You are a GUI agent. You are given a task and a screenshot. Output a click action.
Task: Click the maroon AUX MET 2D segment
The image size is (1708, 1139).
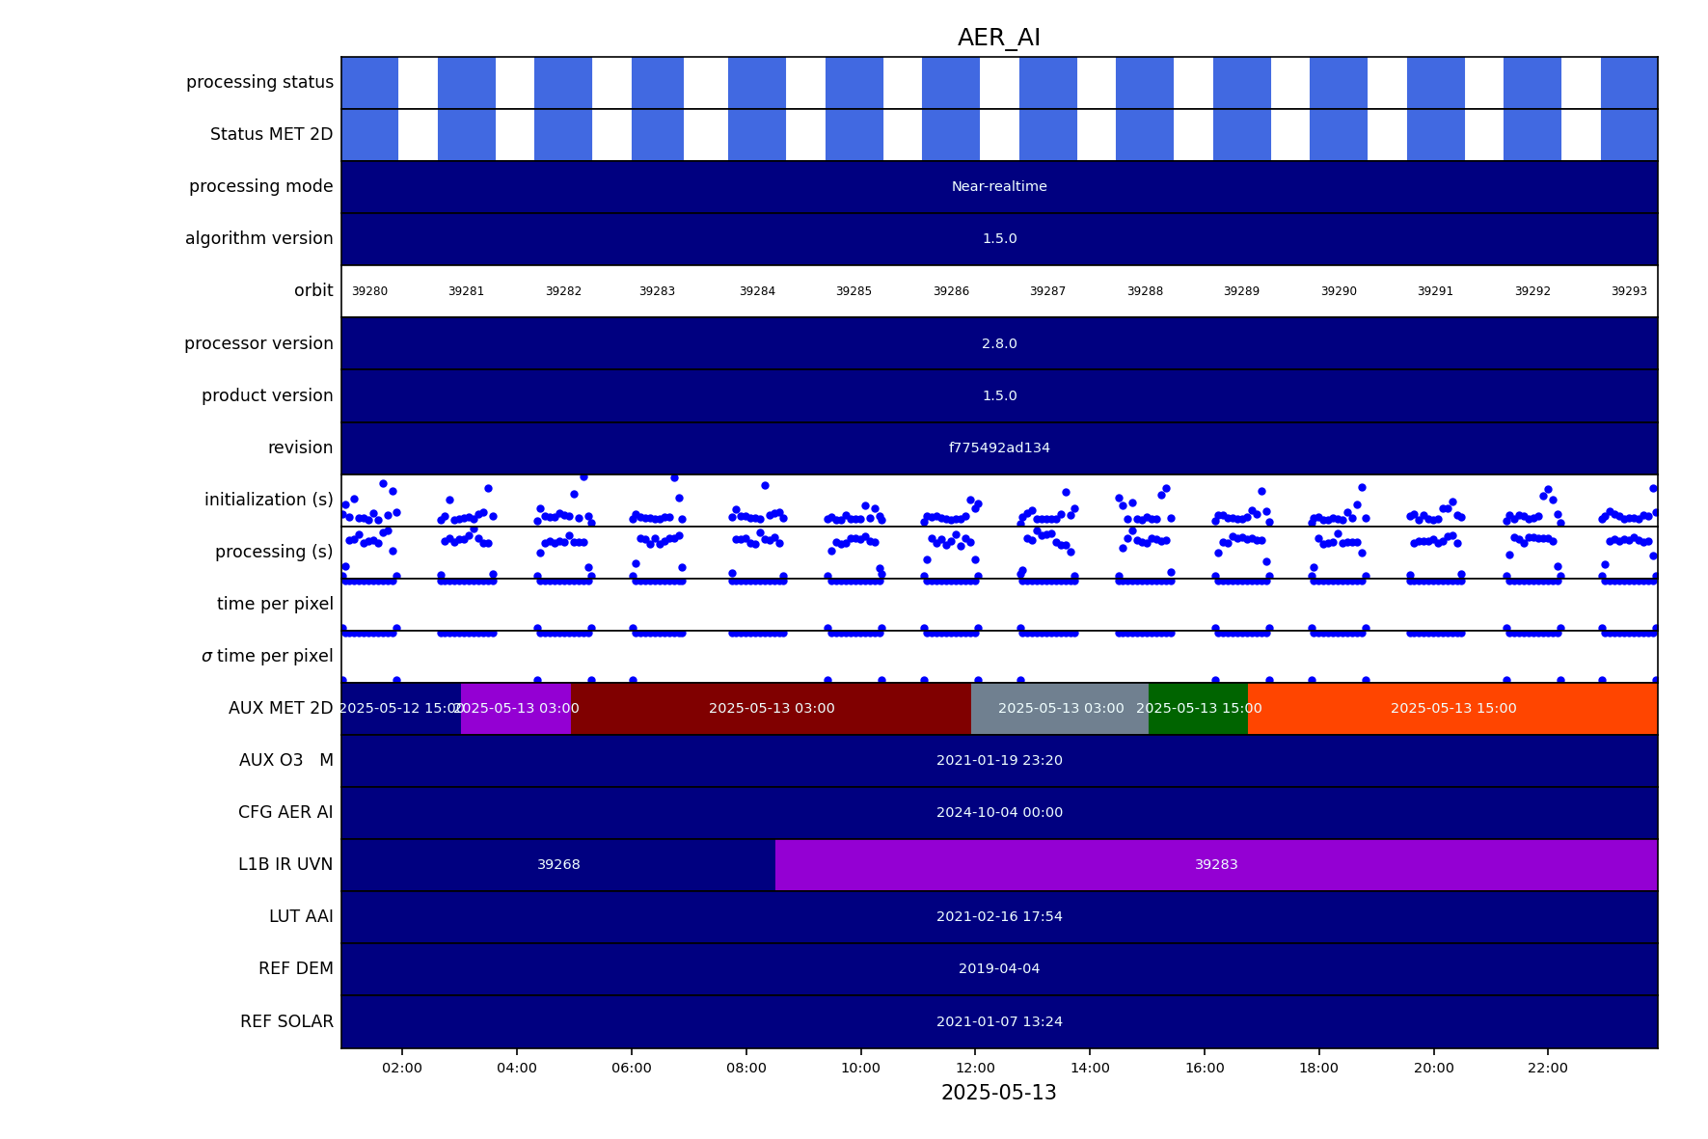click(771, 709)
